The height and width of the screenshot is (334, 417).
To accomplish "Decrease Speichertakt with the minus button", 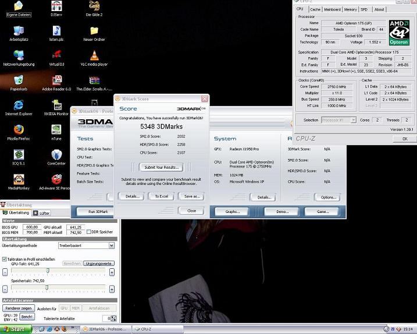I will pos(5,289).
